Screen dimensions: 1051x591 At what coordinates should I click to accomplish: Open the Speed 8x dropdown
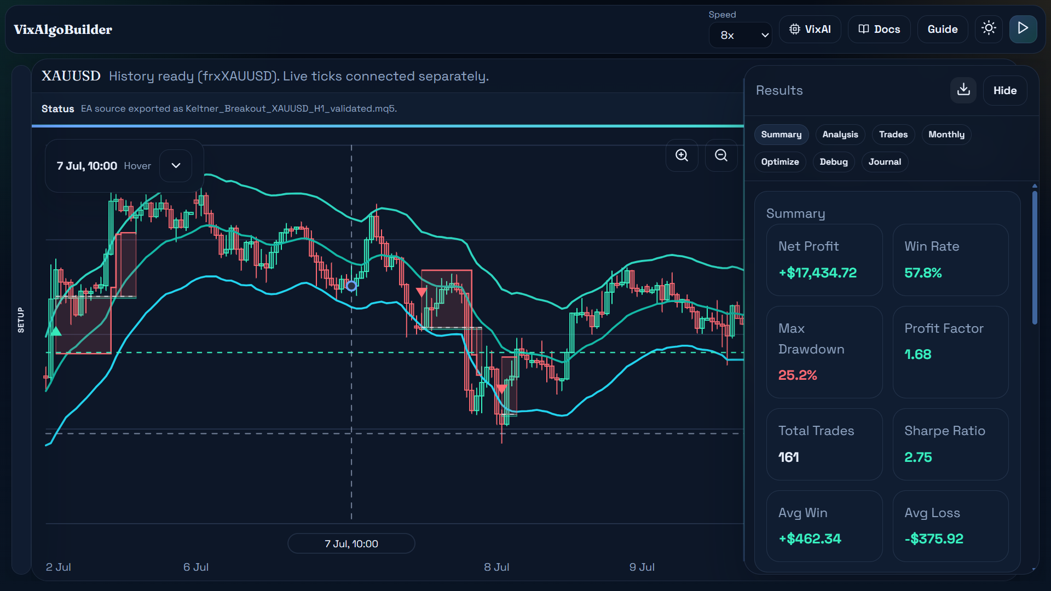pos(741,35)
